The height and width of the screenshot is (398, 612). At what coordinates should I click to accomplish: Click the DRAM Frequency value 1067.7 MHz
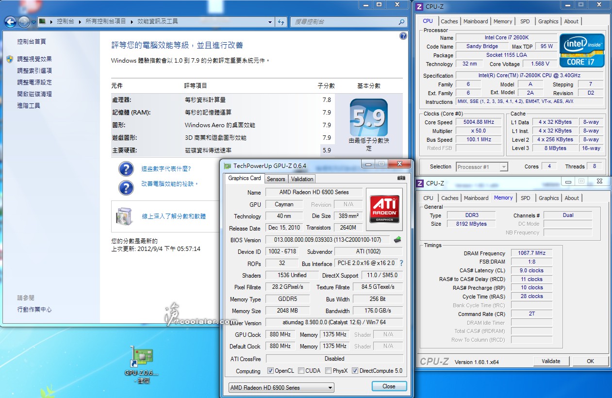(x=532, y=253)
